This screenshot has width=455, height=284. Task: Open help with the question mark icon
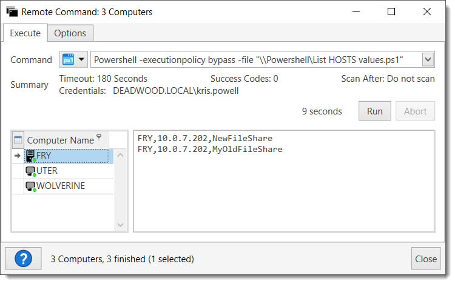[23, 259]
